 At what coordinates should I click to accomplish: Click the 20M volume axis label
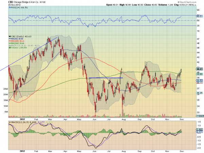coord(5,95)
